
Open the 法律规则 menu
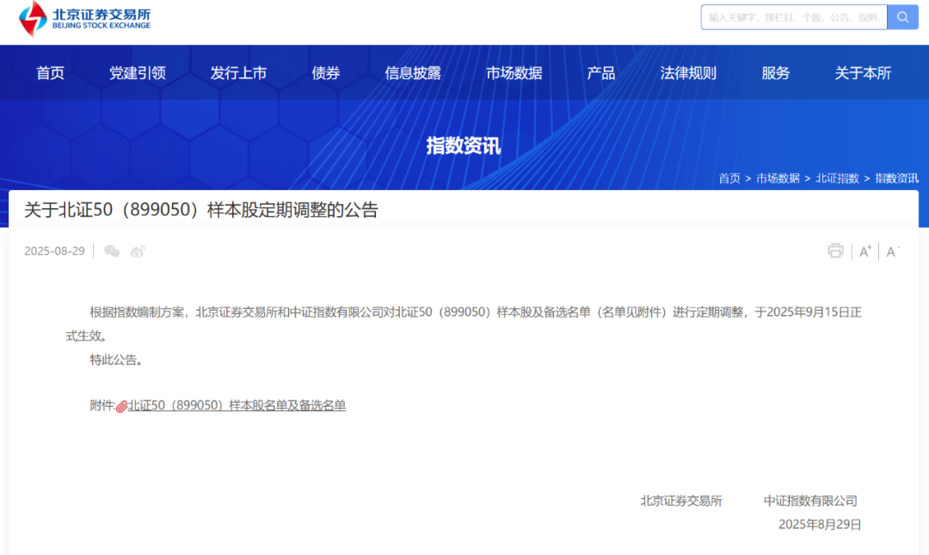coord(687,72)
